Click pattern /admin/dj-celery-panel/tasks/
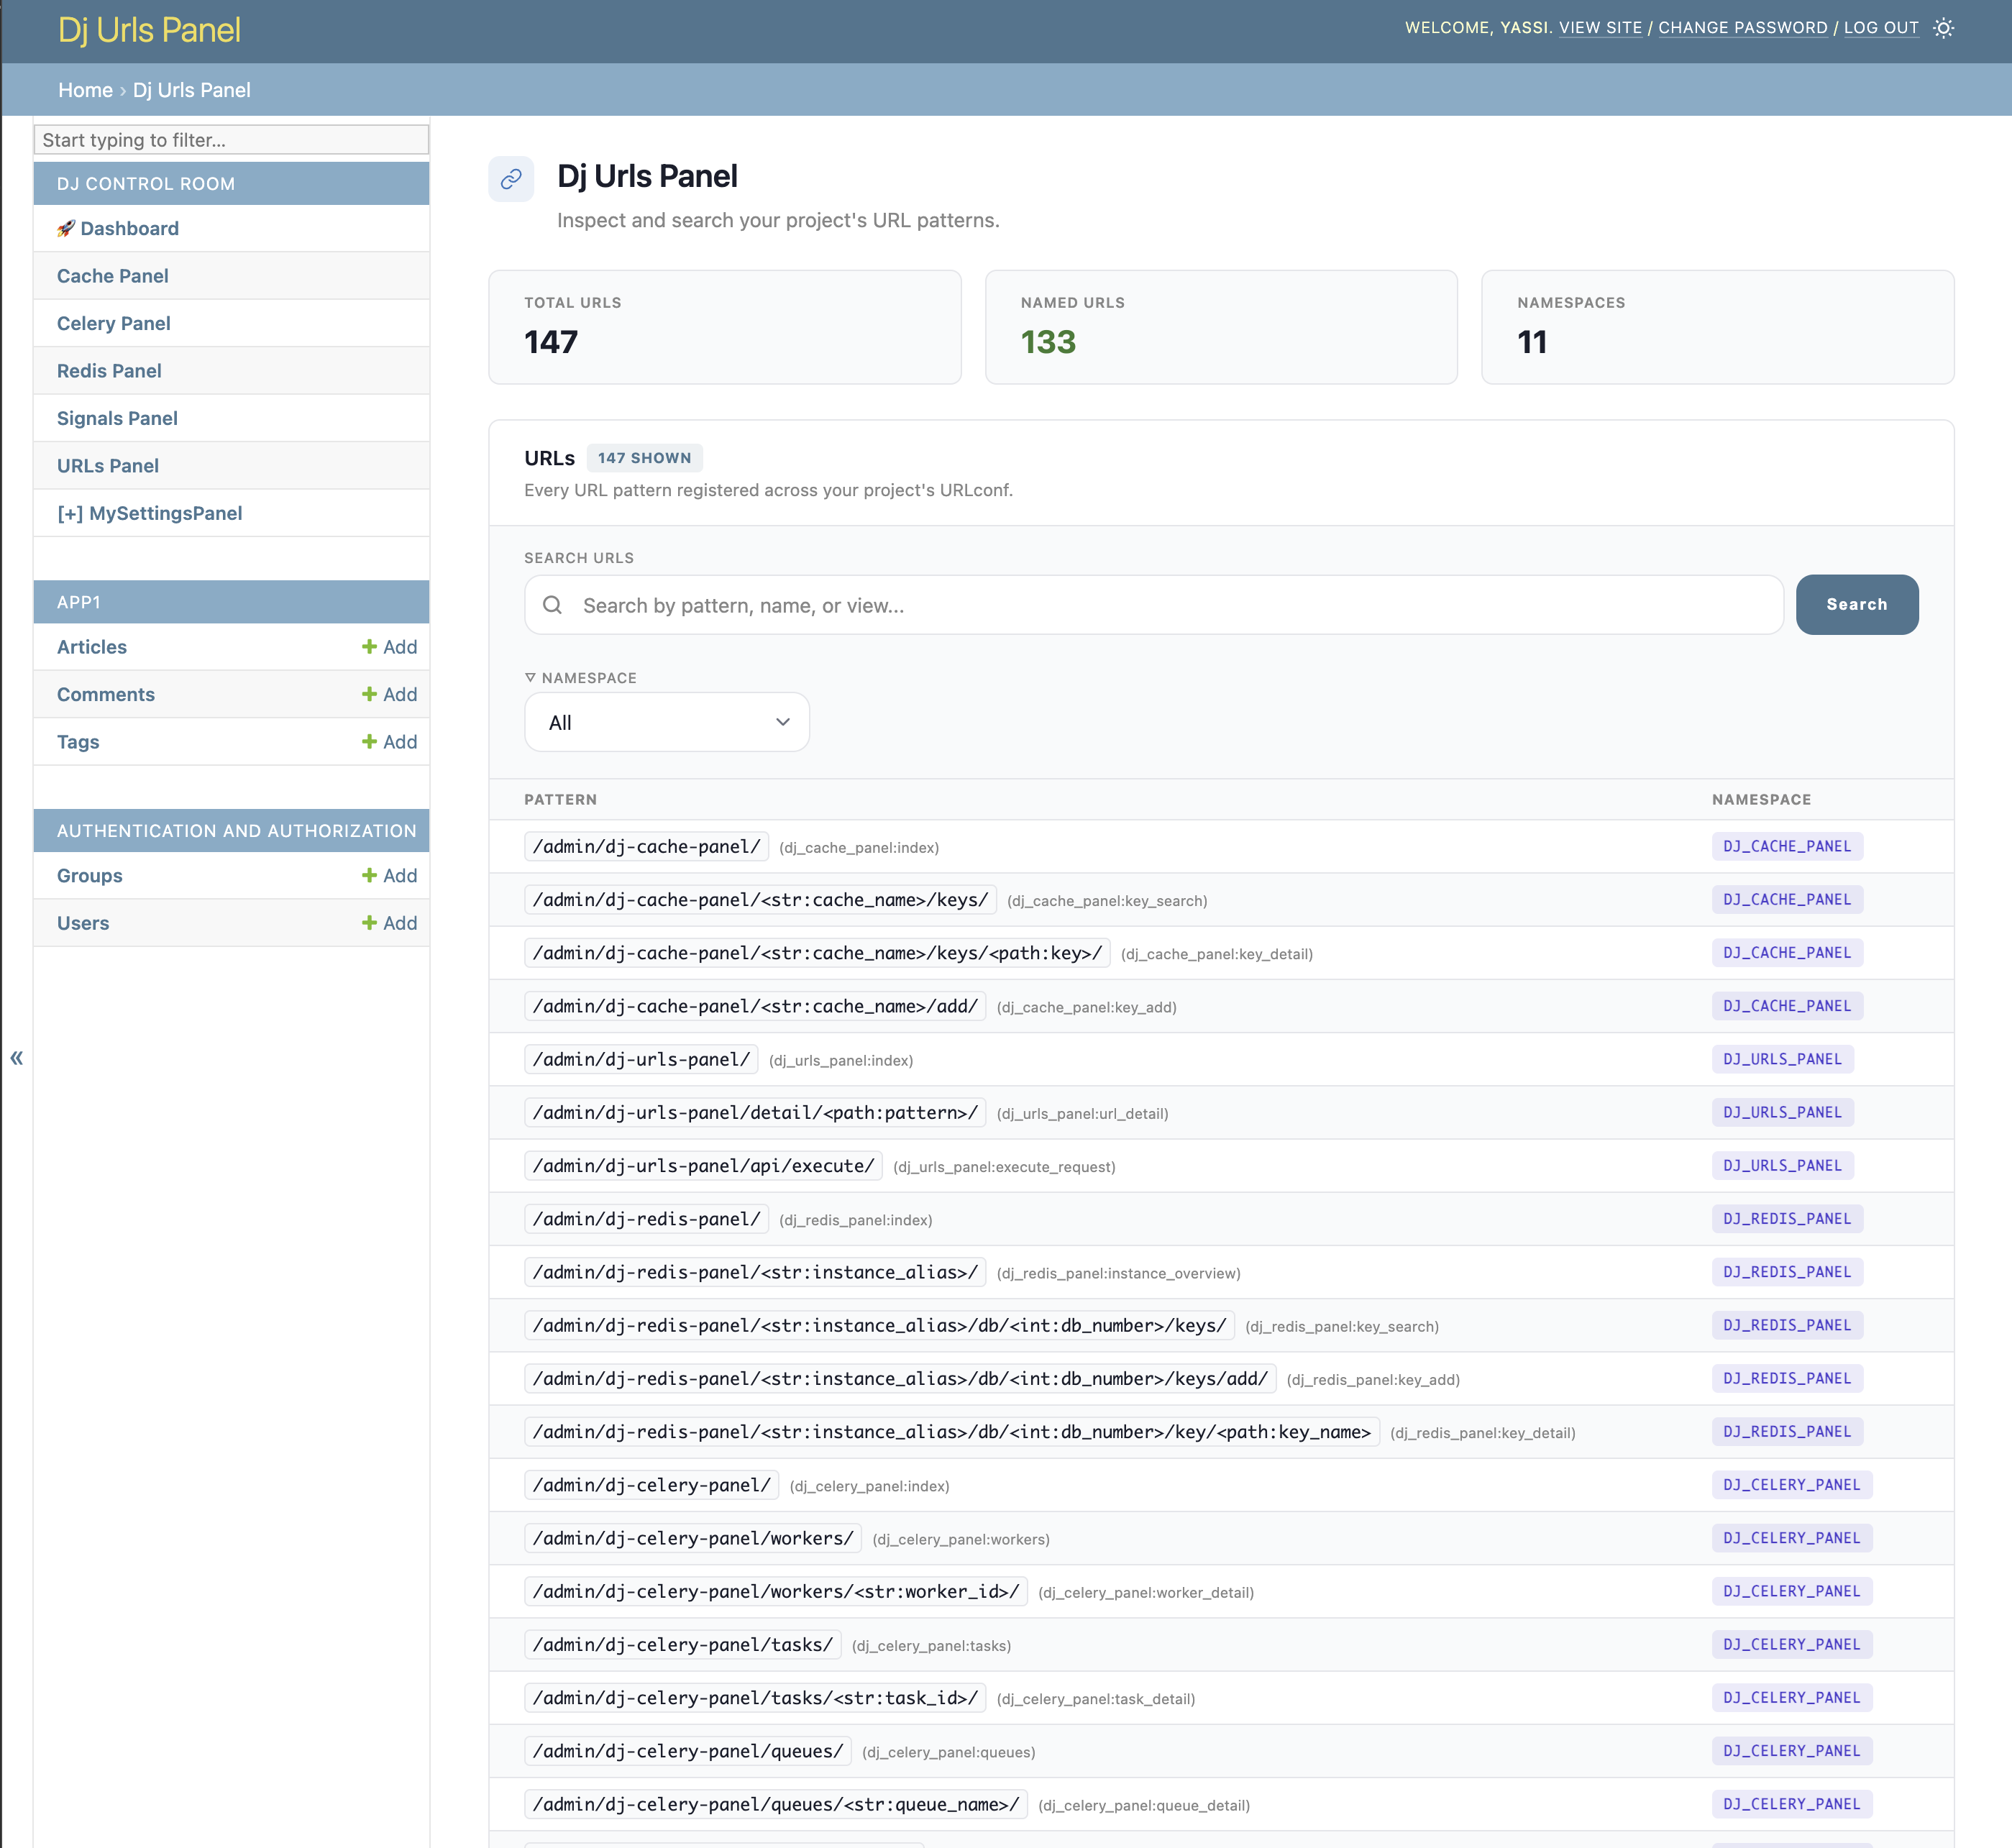Image resolution: width=2012 pixels, height=1848 pixels. pos(683,1645)
